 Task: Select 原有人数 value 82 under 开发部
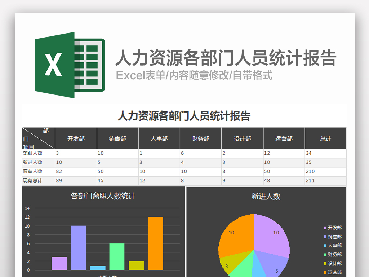point(76,172)
